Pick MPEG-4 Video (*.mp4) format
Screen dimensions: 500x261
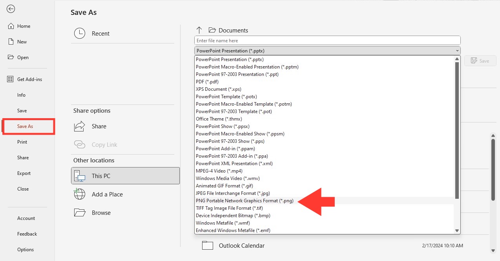click(219, 171)
